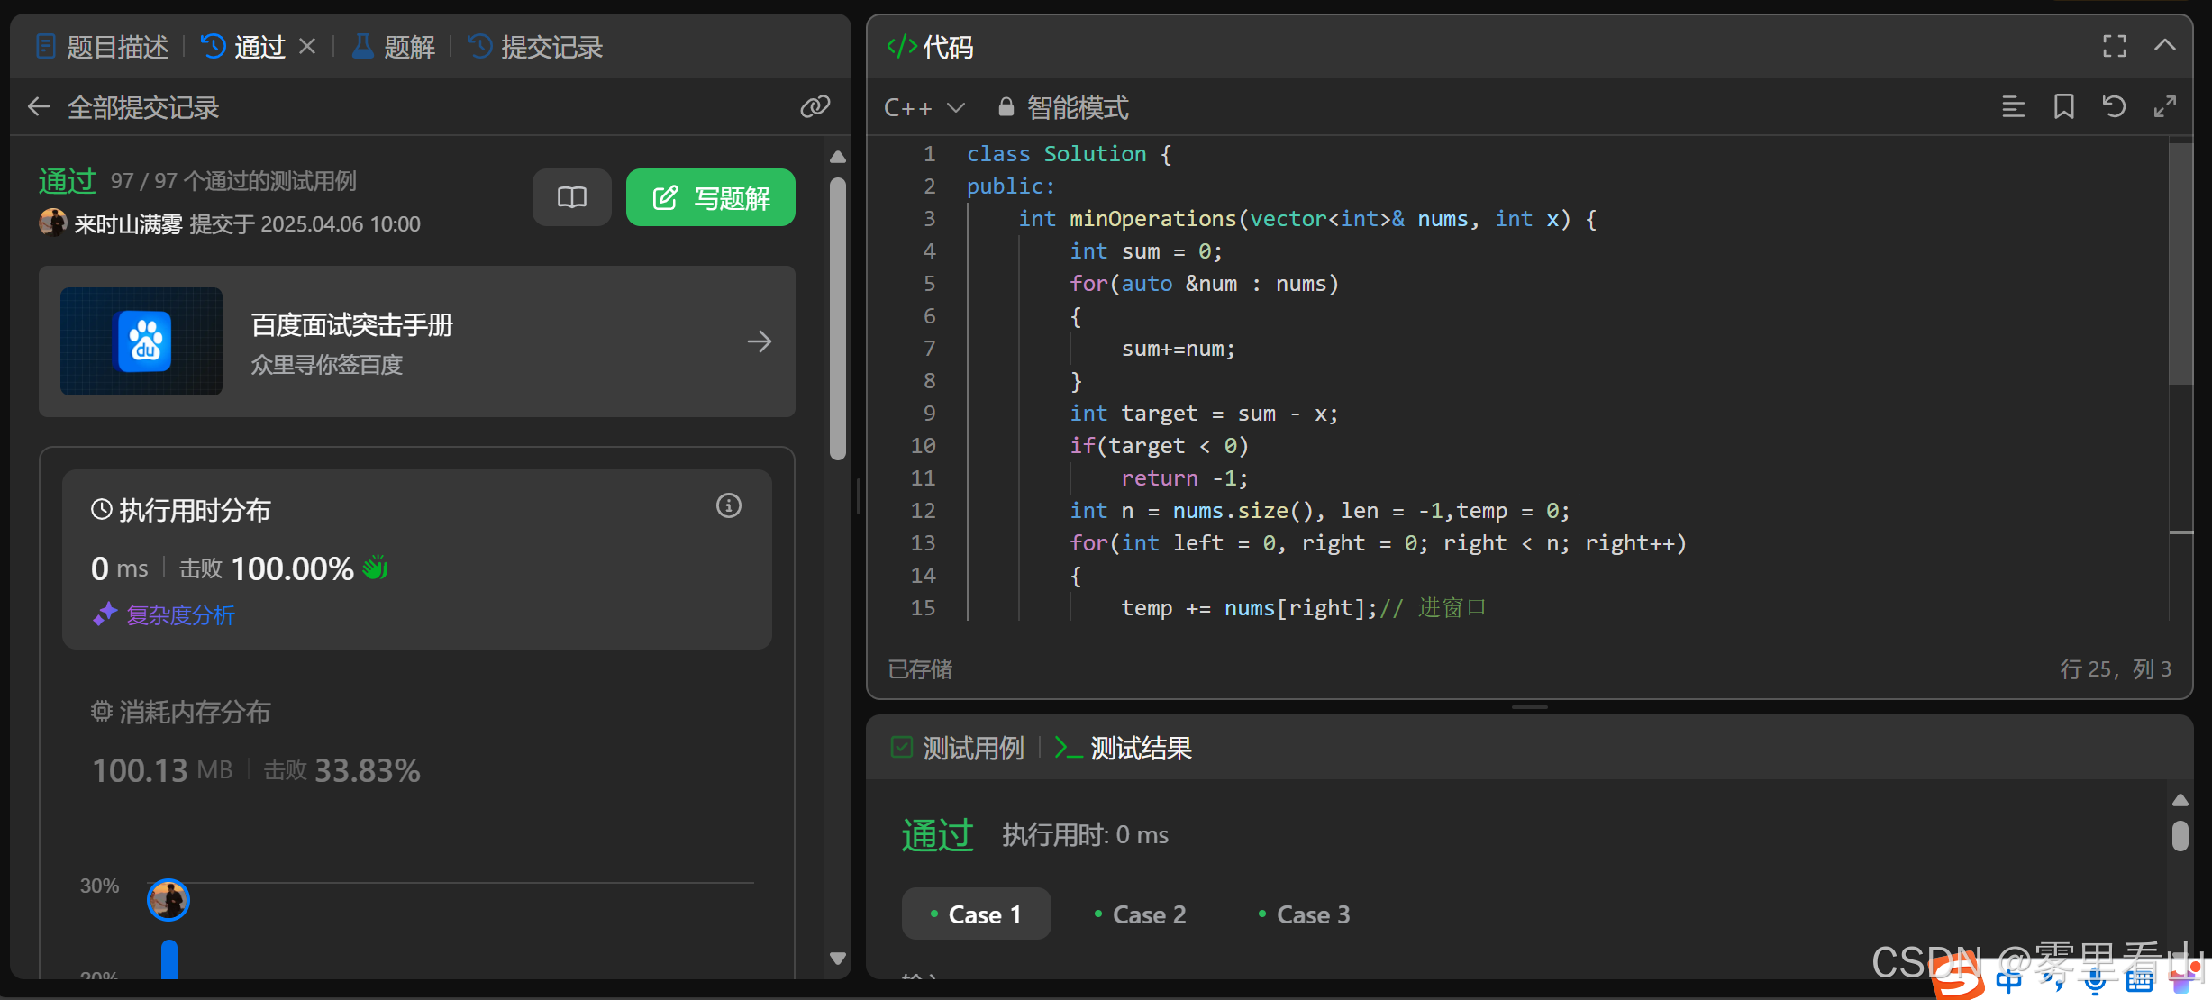
Task: Reset code with the undo arrow icon
Action: [x=2114, y=107]
